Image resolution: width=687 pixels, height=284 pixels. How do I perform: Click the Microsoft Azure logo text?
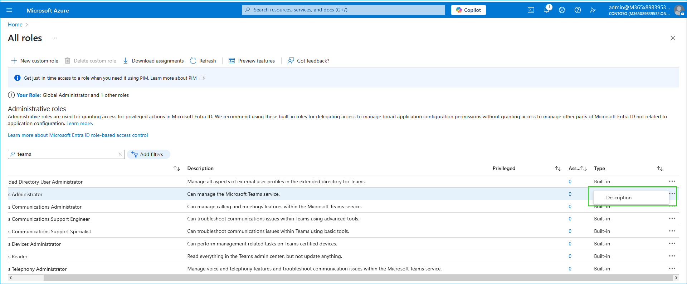48,10
